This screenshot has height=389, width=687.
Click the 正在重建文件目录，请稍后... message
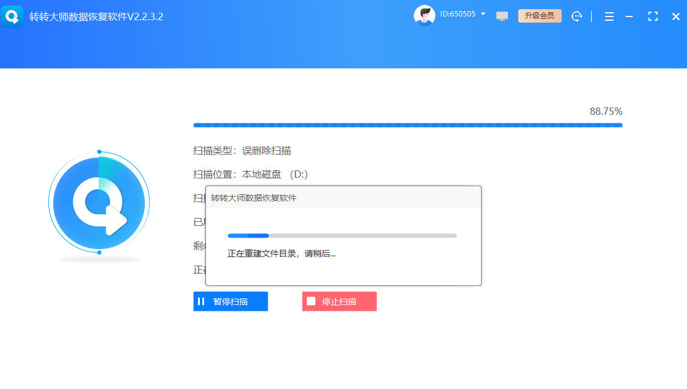pos(281,254)
